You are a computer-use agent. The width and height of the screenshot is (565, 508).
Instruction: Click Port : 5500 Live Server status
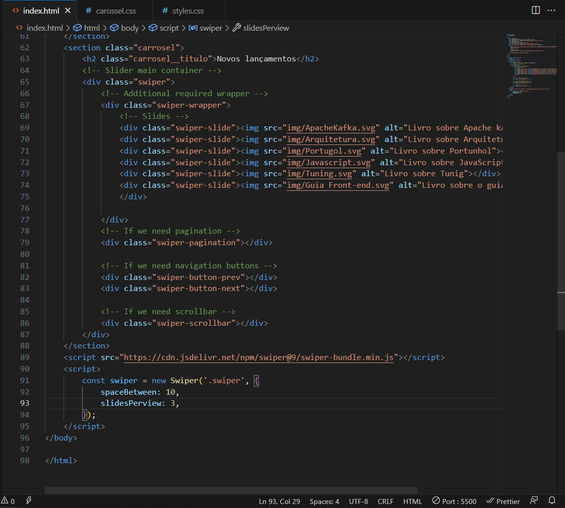454,501
